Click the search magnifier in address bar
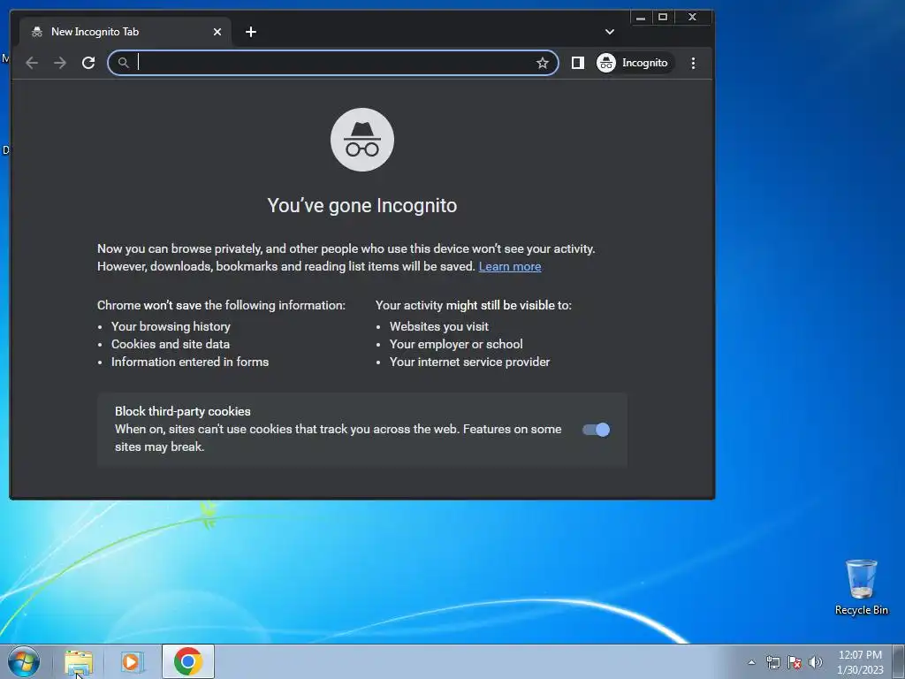Screen dimensions: 905x679 [x=124, y=63]
